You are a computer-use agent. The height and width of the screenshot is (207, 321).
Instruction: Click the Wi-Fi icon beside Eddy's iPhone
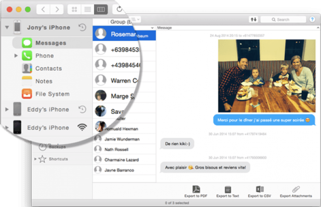click(82, 127)
